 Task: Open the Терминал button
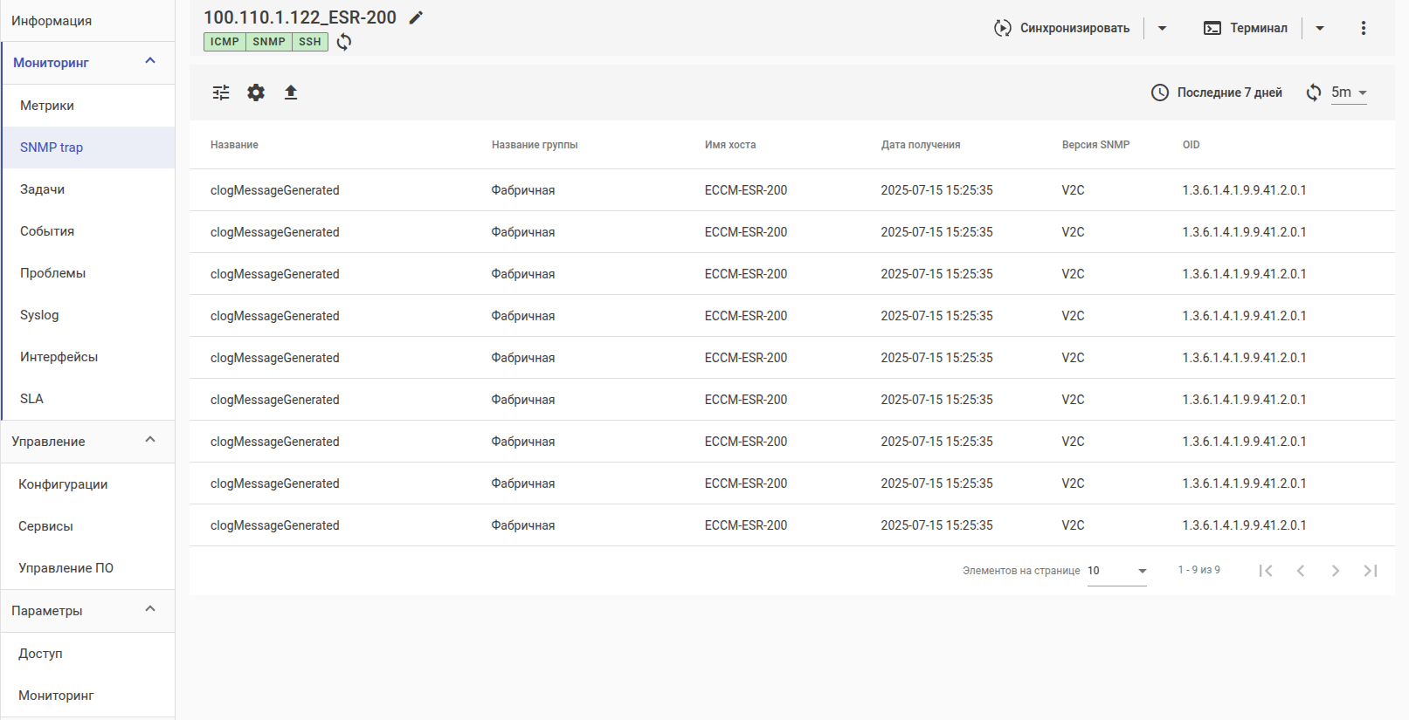[x=1246, y=28]
